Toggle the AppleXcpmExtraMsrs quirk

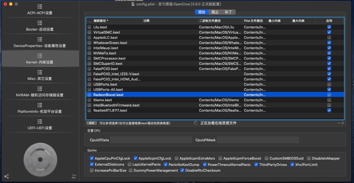[177, 158]
